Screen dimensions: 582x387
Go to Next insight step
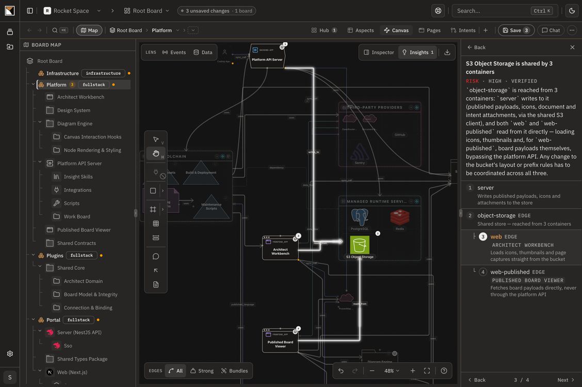pos(565,380)
